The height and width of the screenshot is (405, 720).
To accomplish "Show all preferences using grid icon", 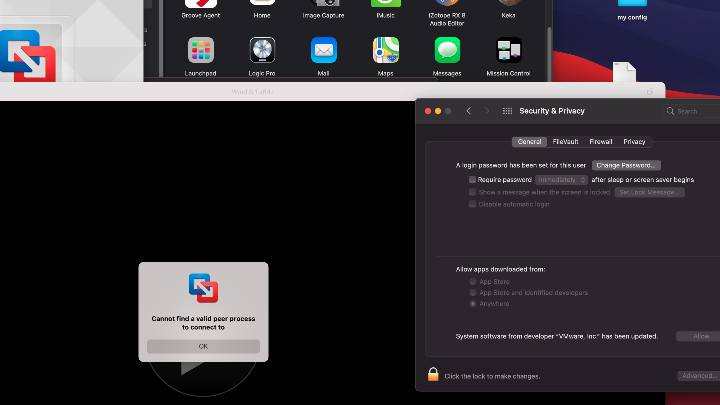I will point(507,111).
